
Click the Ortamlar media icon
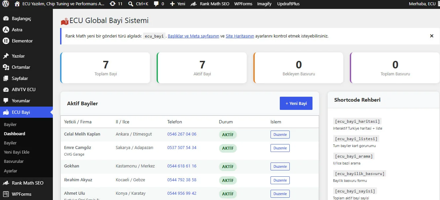pyautogui.click(x=6, y=67)
